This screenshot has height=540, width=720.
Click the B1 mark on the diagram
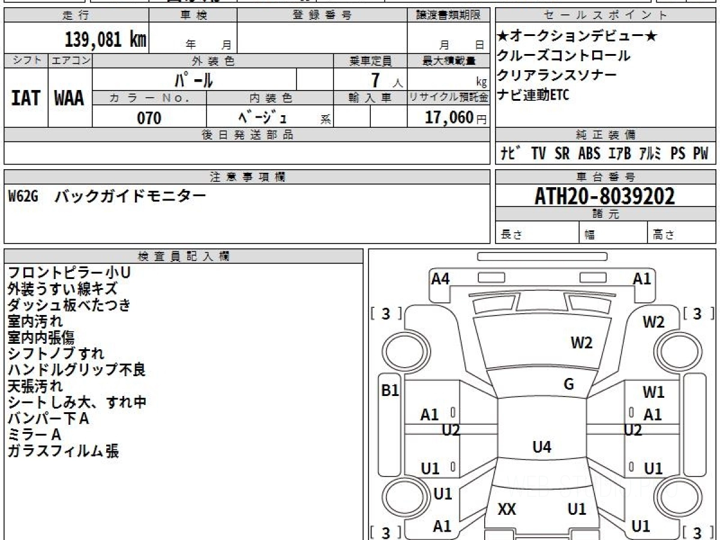391,391
